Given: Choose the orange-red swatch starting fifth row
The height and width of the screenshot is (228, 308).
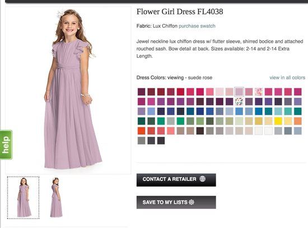Looking at the screenshot, I should point(142,131).
